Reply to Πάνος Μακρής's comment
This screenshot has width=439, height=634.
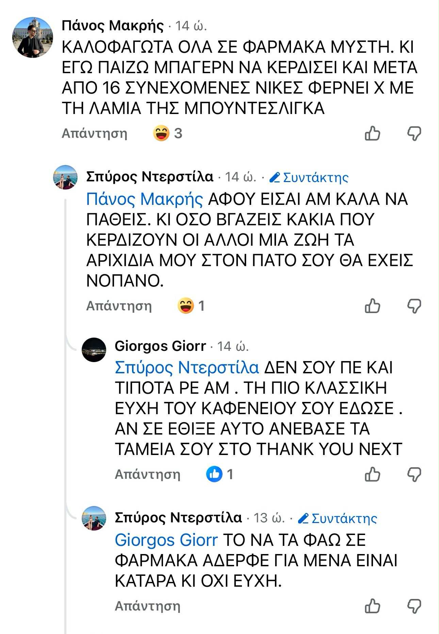point(94,133)
